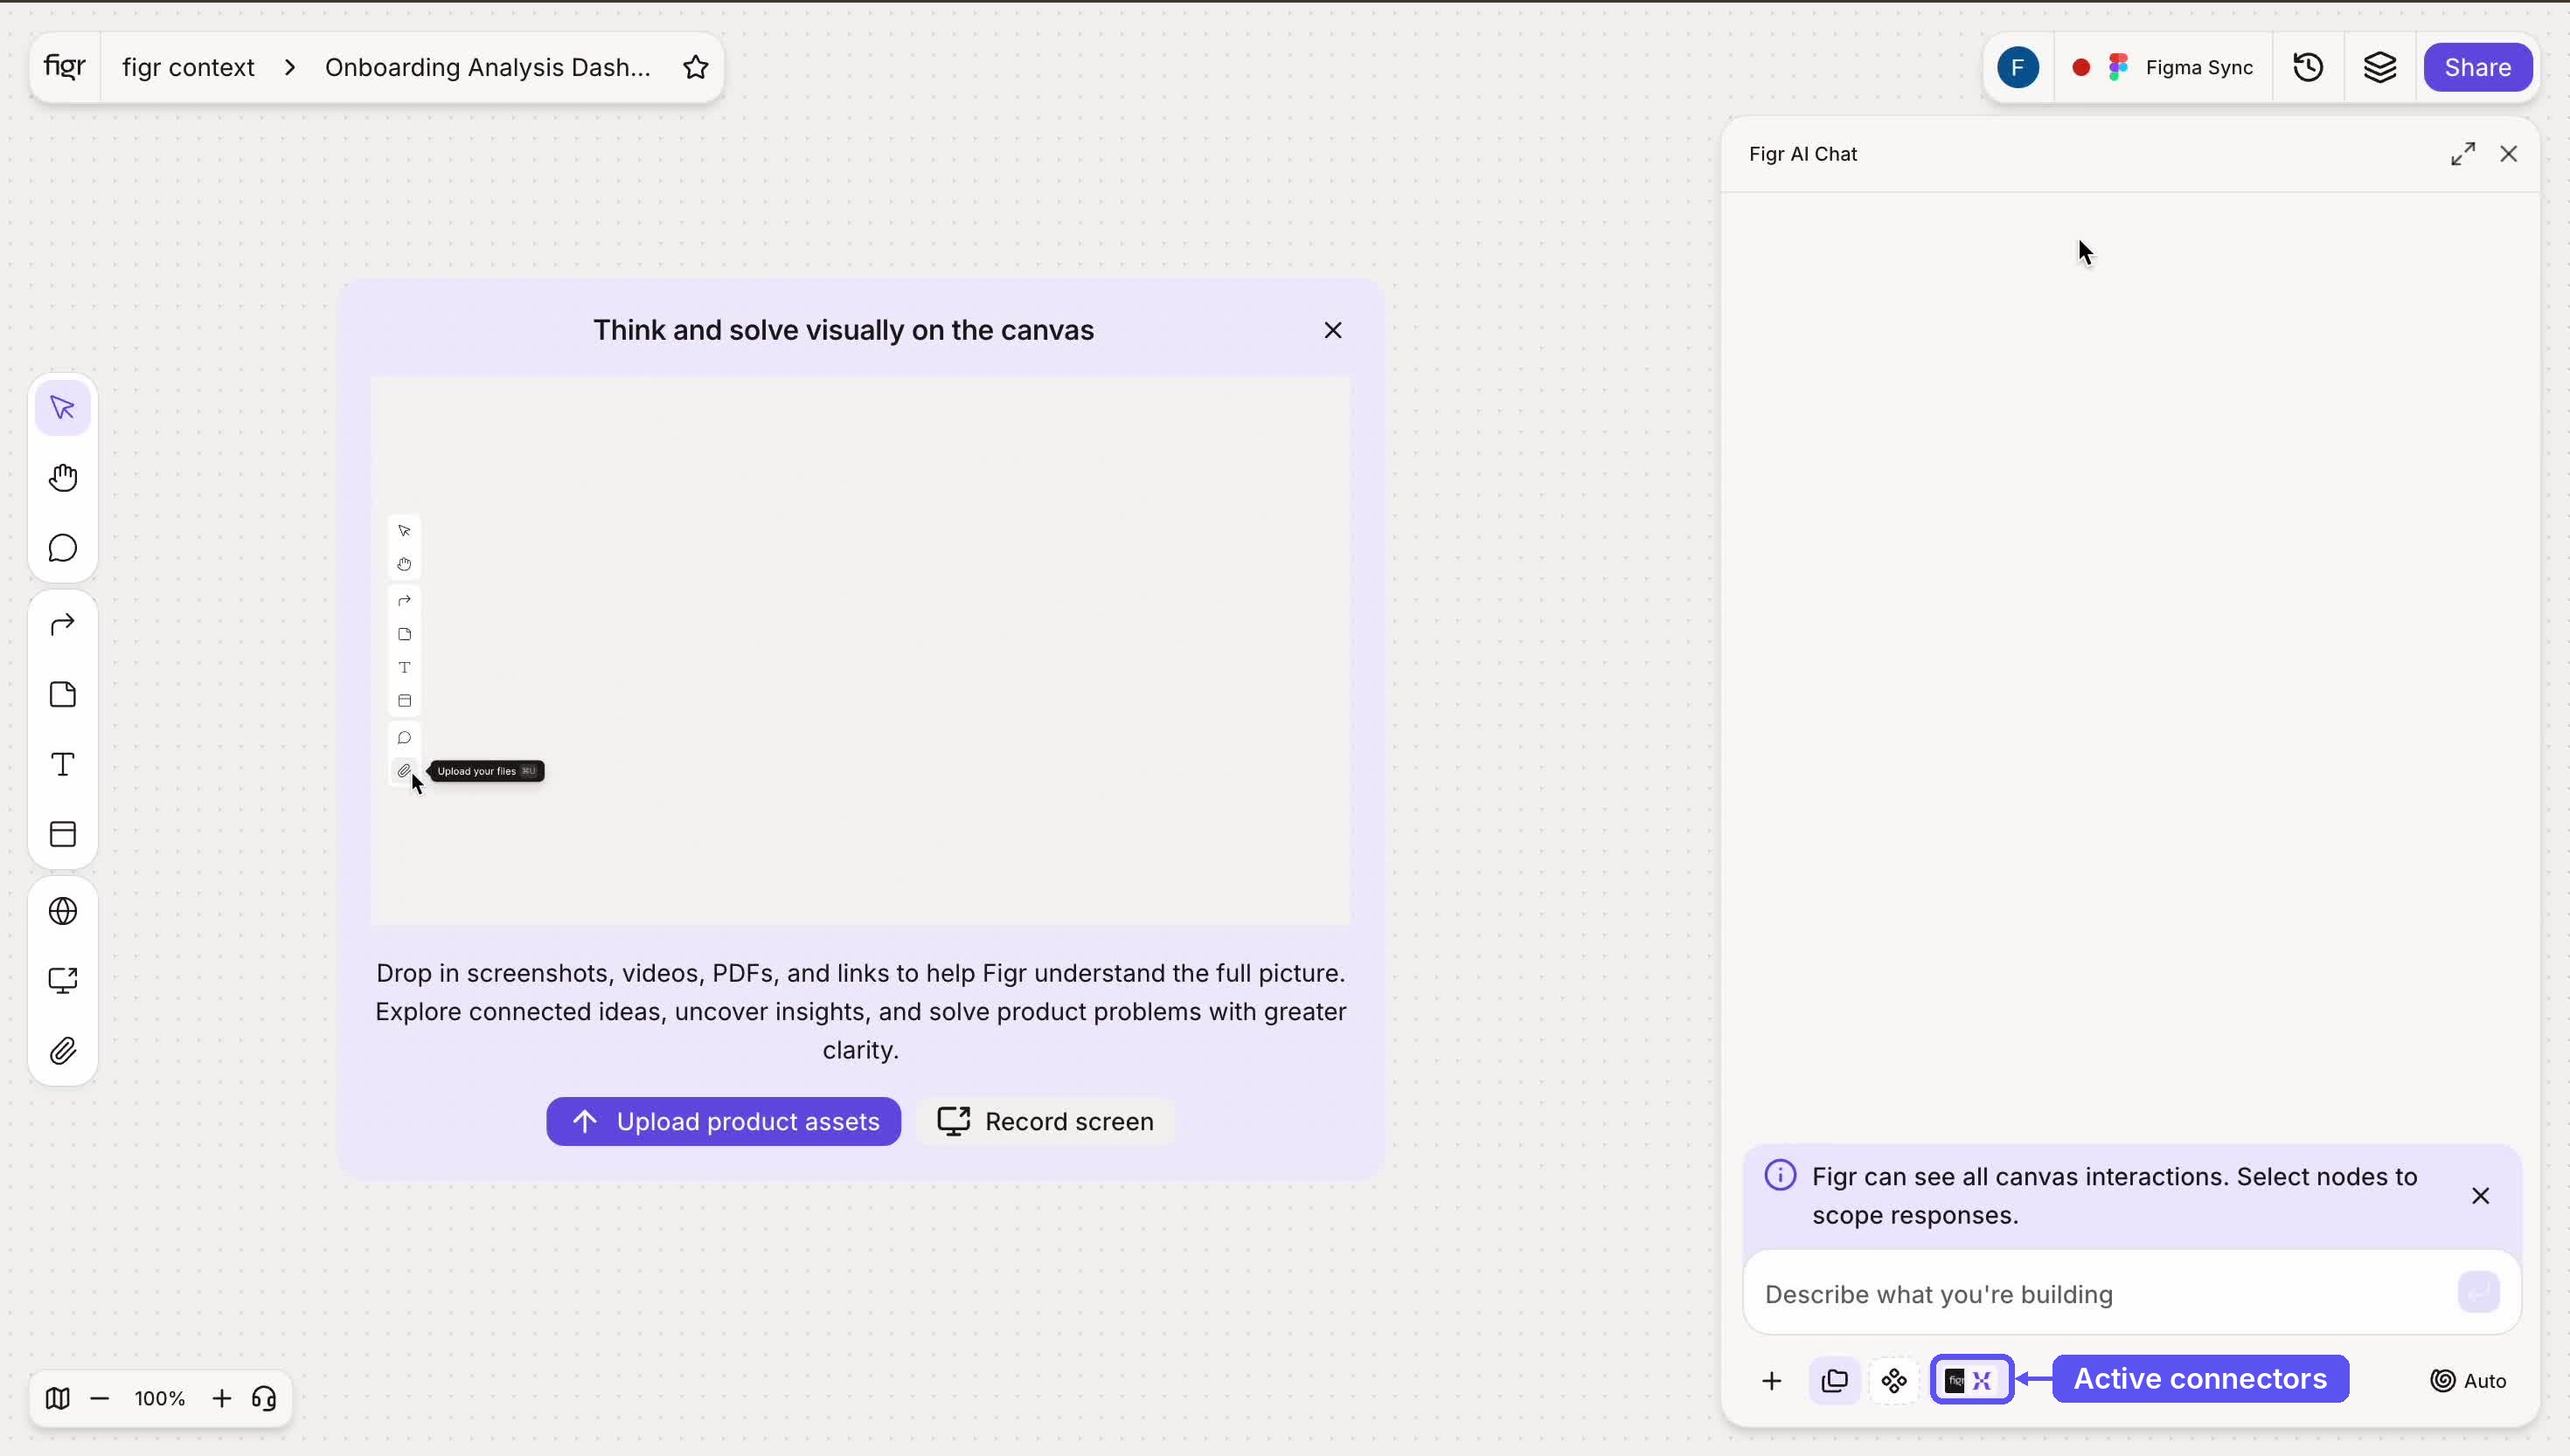
Task: Click the Share button
Action: 2477,67
